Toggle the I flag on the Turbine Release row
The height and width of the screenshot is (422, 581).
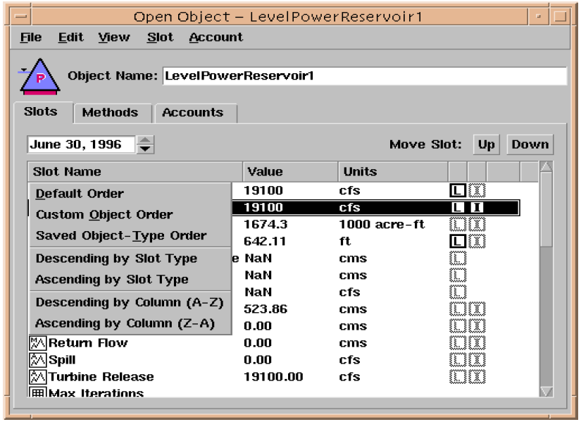pos(476,377)
